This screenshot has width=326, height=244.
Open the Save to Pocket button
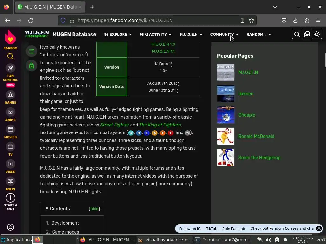(284, 20)
